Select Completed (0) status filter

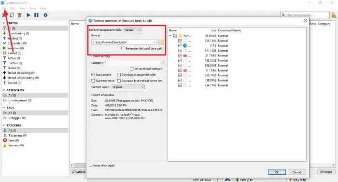pos(17,43)
